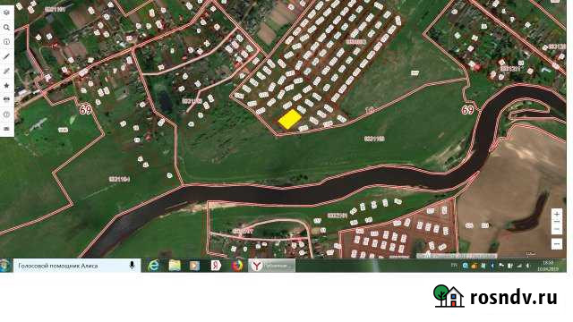Image resolution: width=573 pixels, height=322 pixels.
Task: Open the media player taskbar icon
Action: click(194, 266)
